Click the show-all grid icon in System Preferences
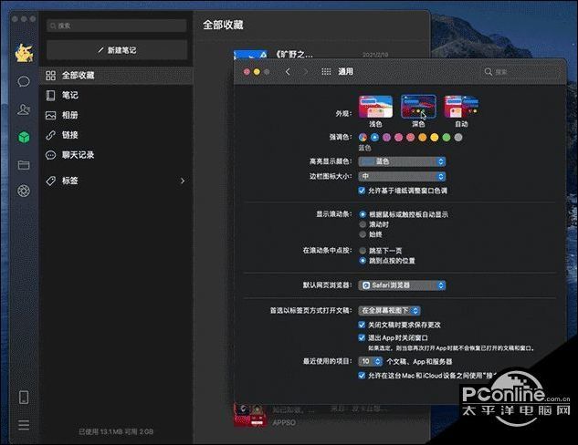This screenshot has height=445, width=578. 326,71
